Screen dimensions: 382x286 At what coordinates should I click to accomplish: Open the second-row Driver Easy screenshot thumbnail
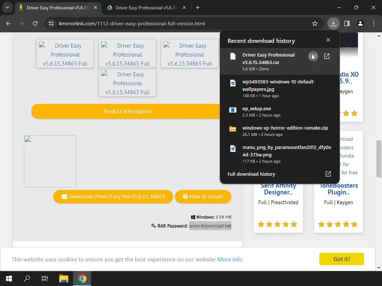coord(128,82)
